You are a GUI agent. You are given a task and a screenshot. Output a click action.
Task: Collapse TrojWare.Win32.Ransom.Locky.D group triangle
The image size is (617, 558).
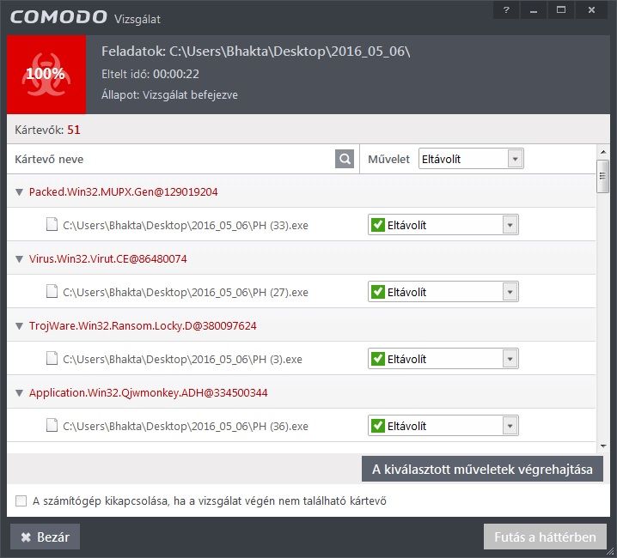point(19,325)
